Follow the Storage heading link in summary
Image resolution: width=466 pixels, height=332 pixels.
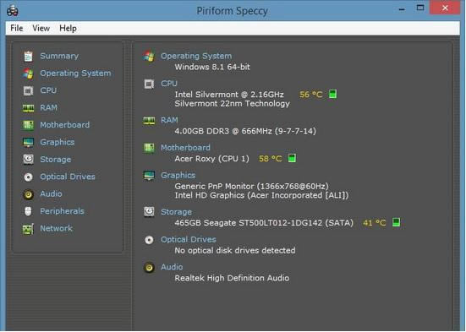click(x=176, y=212)
